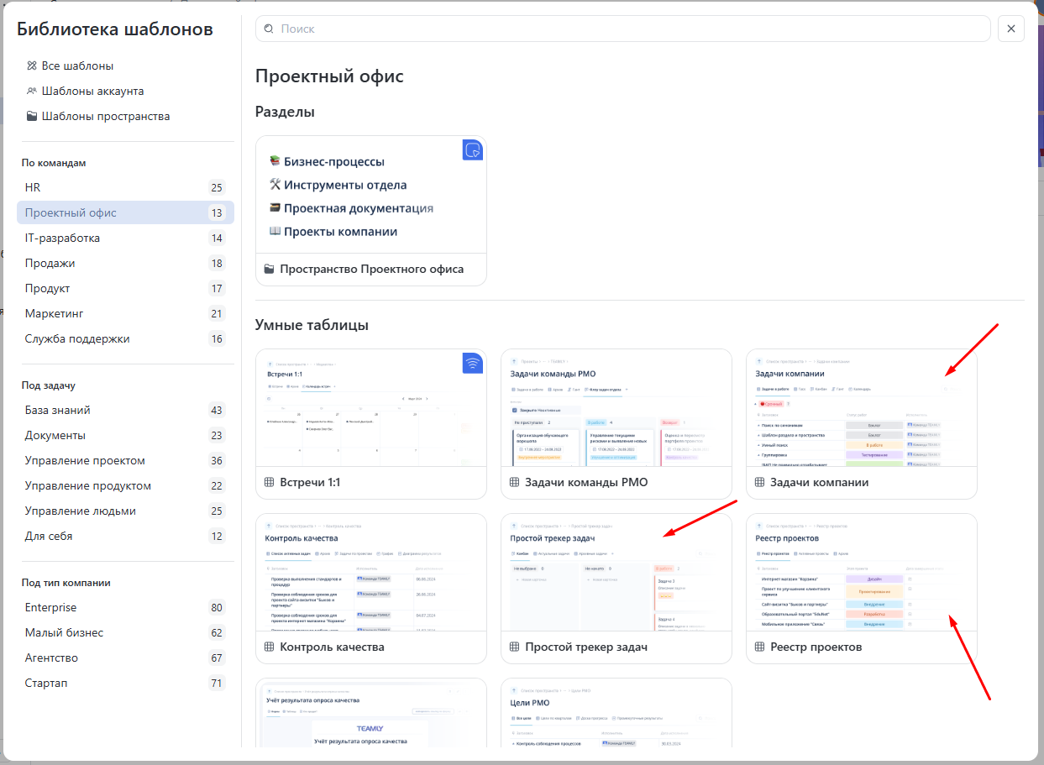Open Простой трекер задач template preview
This screenshot has width=1044, height=765.
pyautogui.click(x=616, y=574)
